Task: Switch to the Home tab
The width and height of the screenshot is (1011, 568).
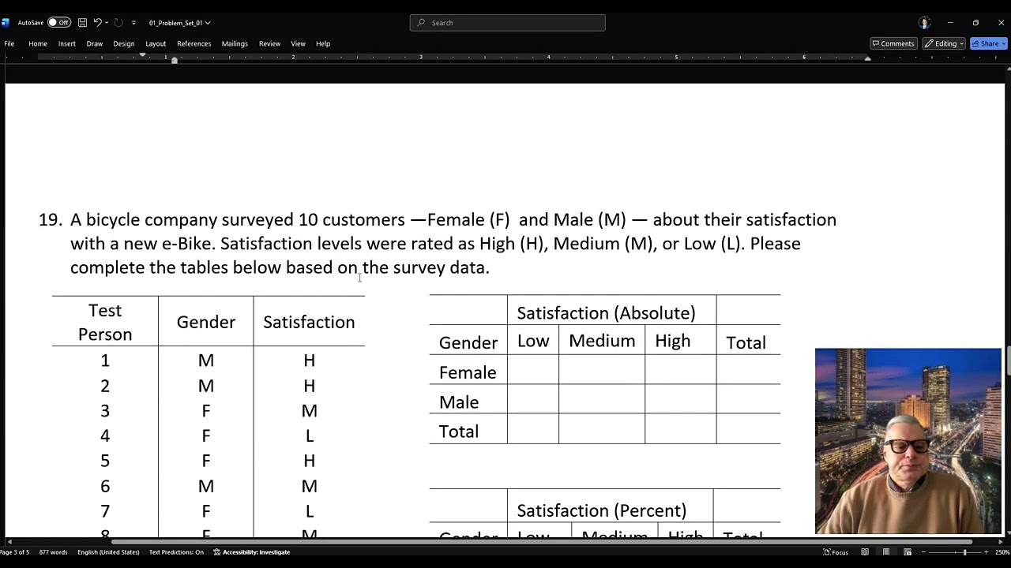Action: [38, 43]
